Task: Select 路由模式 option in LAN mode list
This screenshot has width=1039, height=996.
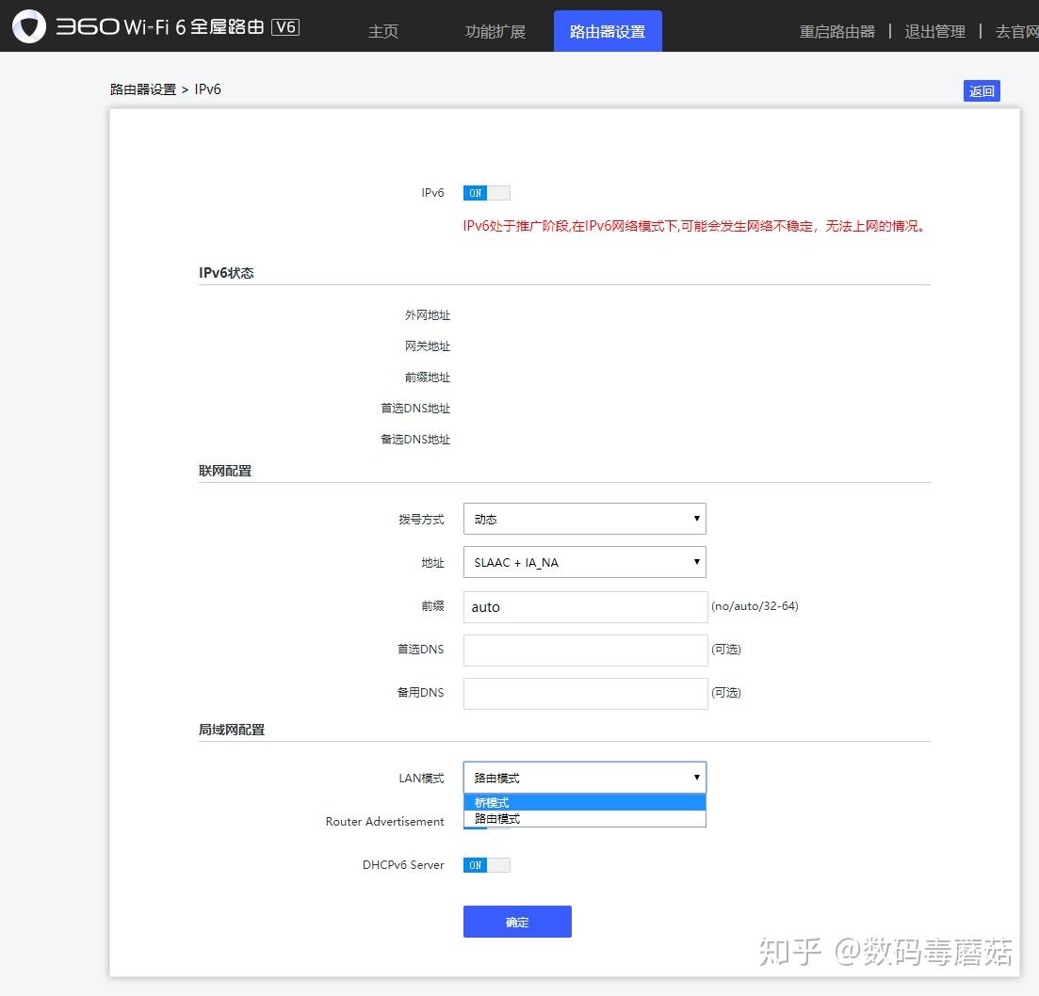Action: pyautogui.click(x=584, y=818)
